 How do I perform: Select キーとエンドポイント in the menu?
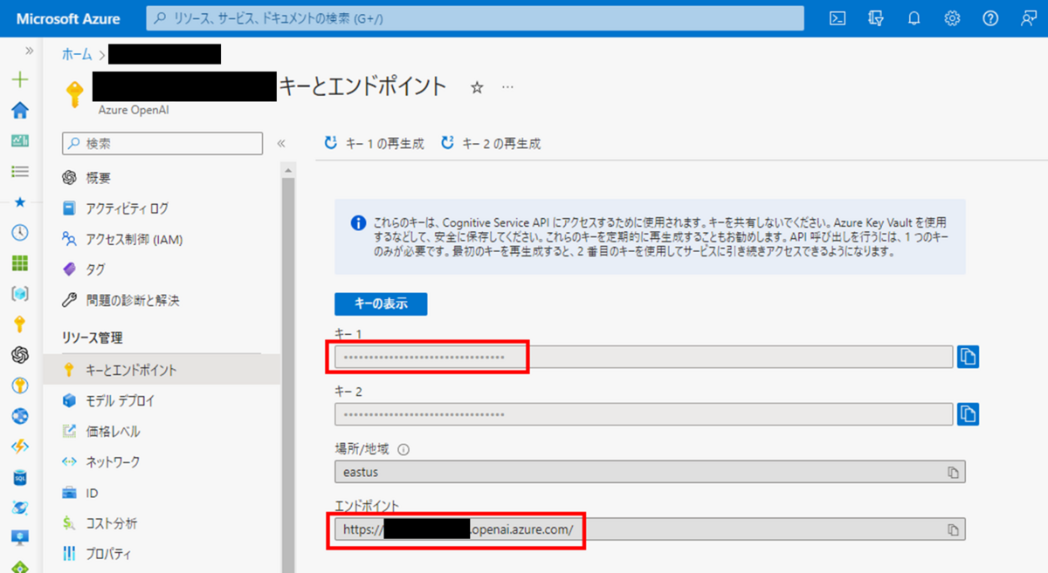(x=162, y=370)
